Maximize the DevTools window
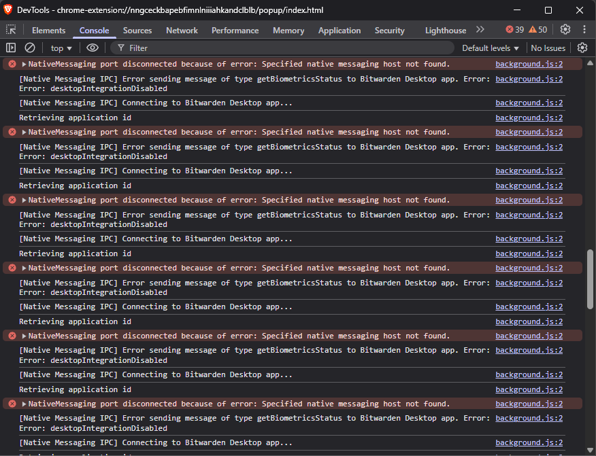Image resolution: width=596 pixels, height=456 pixels. click(548, 10)
